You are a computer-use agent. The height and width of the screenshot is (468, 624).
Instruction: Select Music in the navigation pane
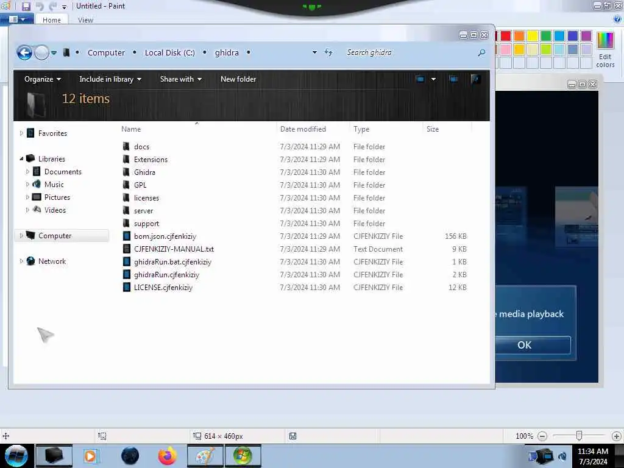(54, 184)
